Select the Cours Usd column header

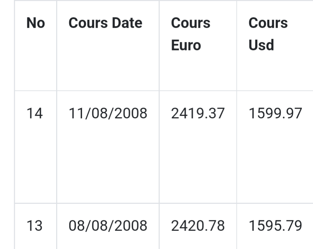pos(268,34)
